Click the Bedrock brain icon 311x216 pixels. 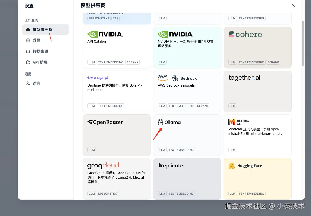(x=175, y=78)
